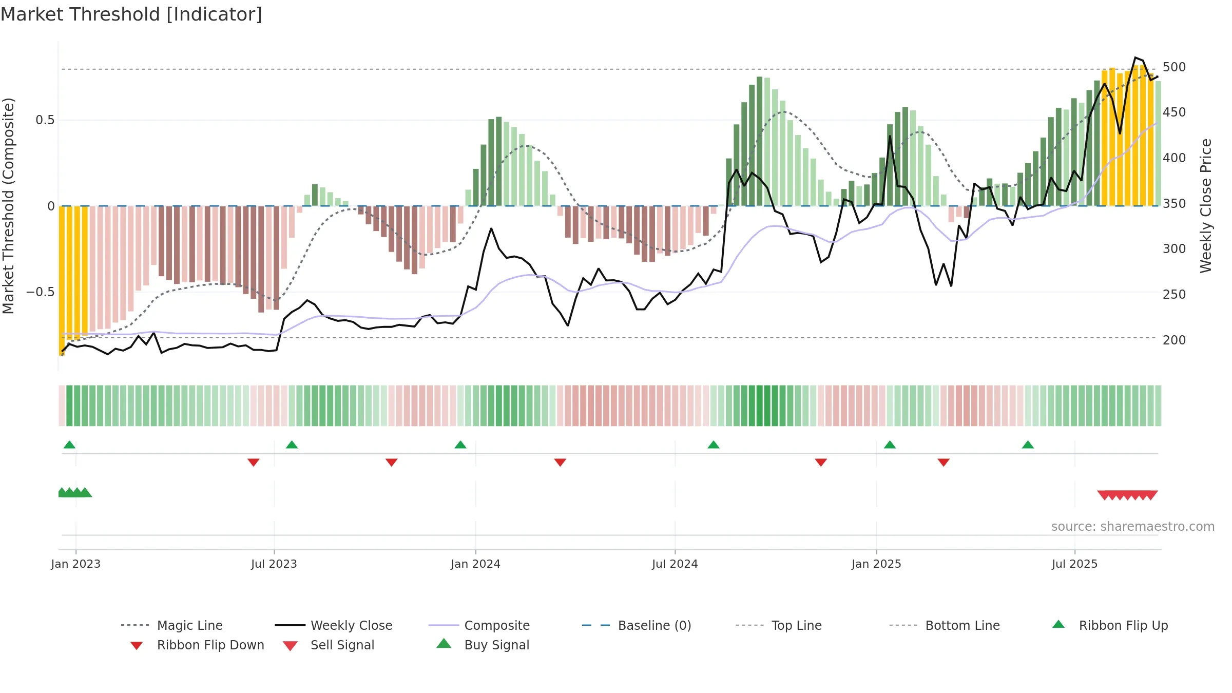Select the ribbon flip up marker just after Jul 2023
The image size is (1232, 693).
click(x=292, y=445)
